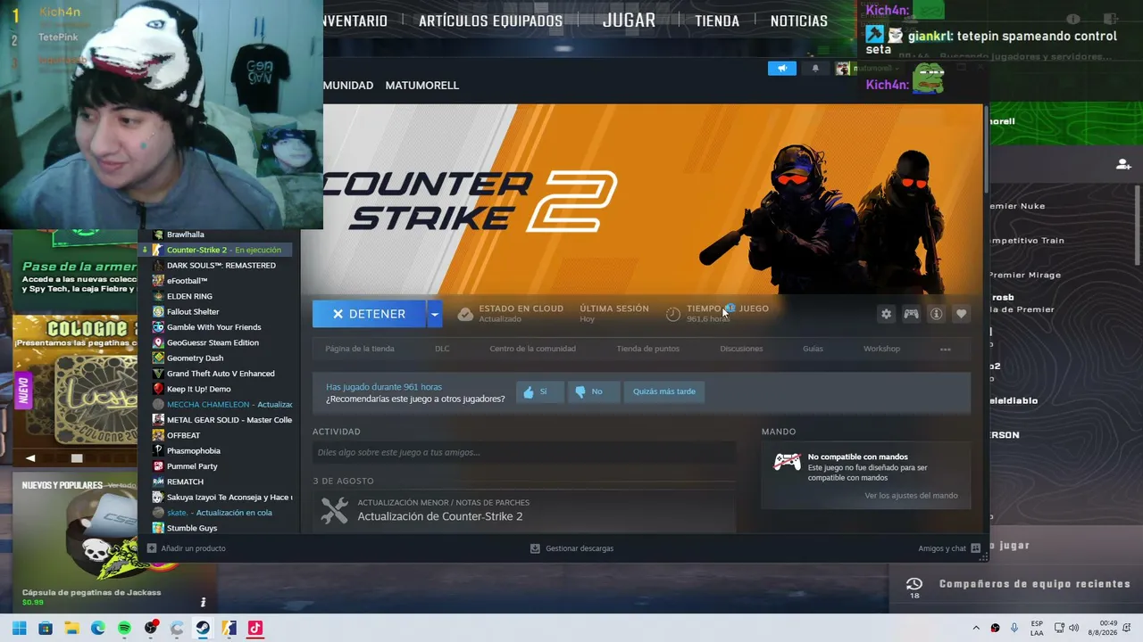
Task: Click the left arrow in CS2 store carousel
Action: (x=30, y=458)
